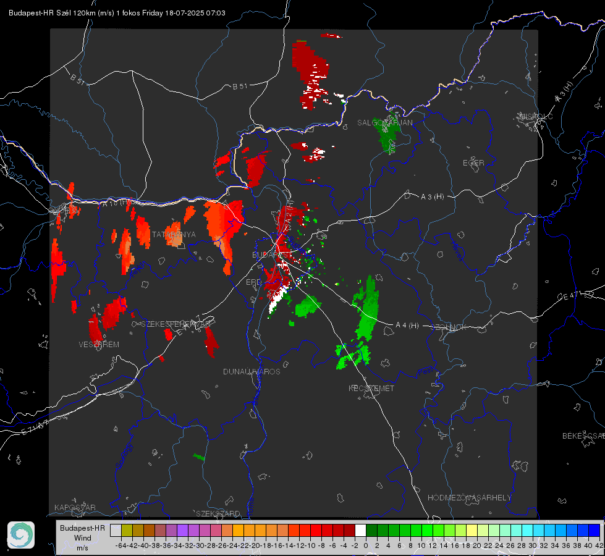This screenshot has width=605, height=556.
Task: Click the TATABANYA city label
Action: (x=174, y=235)
